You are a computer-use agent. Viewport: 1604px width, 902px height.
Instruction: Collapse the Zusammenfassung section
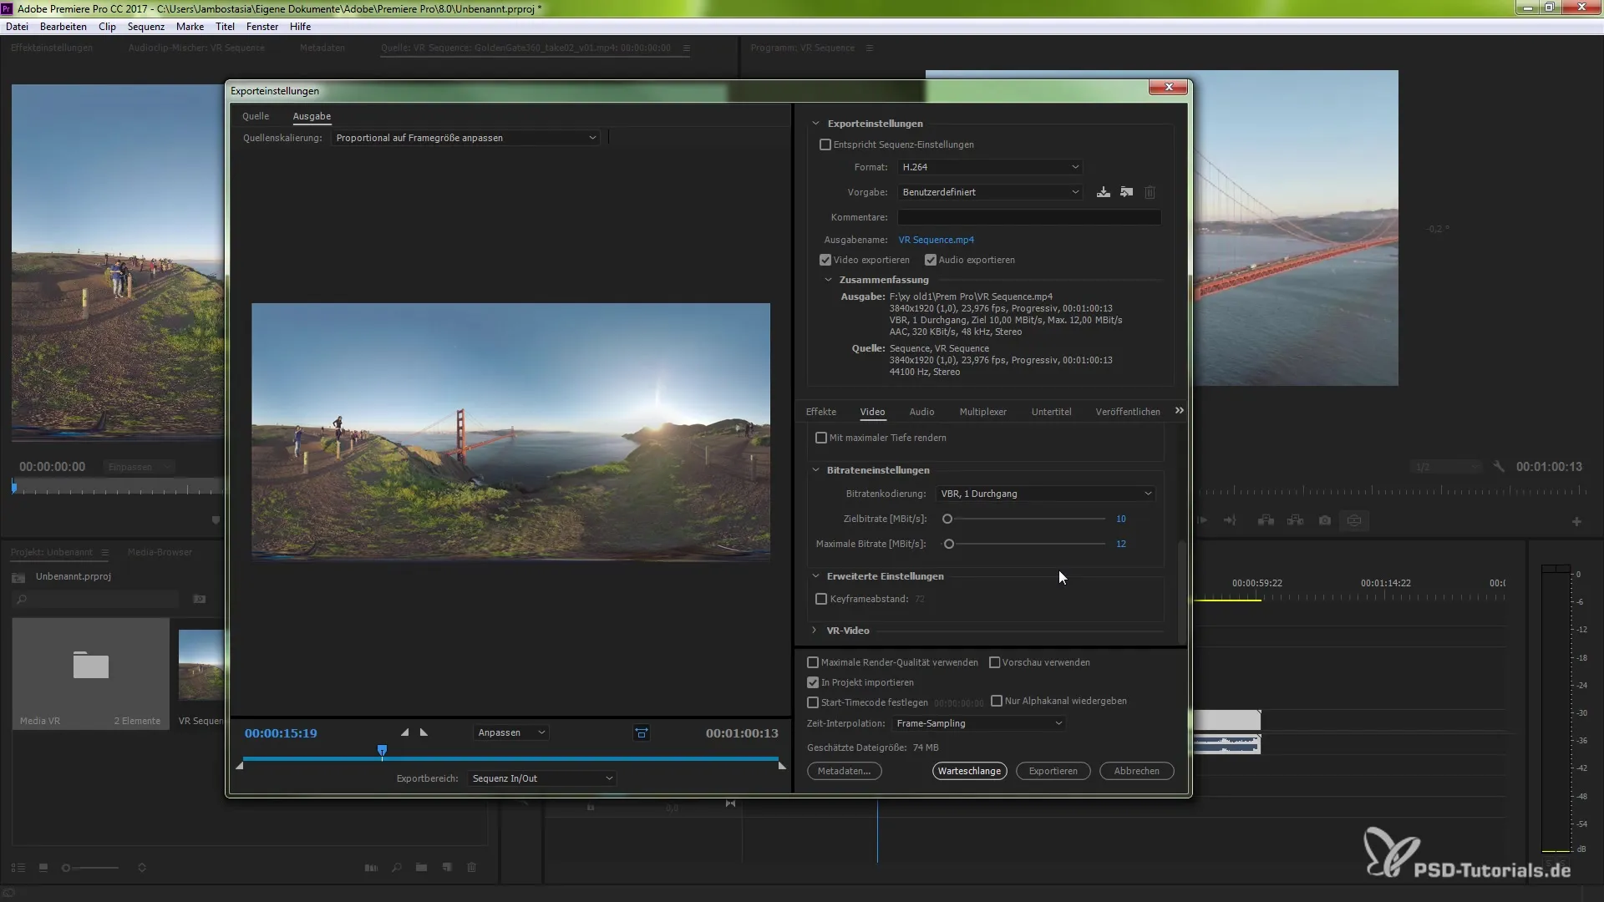(828, 280)
